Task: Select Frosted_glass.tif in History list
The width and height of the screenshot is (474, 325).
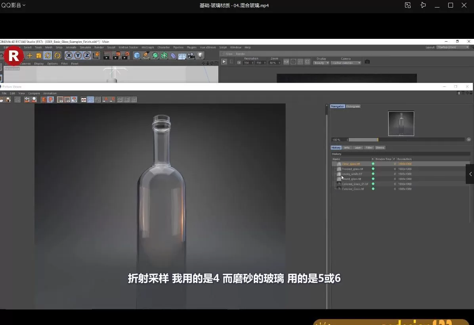Action: coord(352,169)
